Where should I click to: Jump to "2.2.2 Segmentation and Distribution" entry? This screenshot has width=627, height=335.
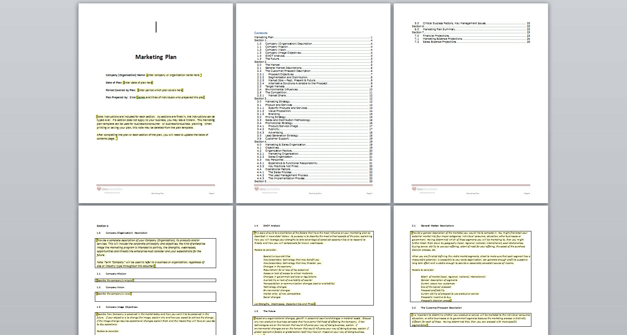314,78
